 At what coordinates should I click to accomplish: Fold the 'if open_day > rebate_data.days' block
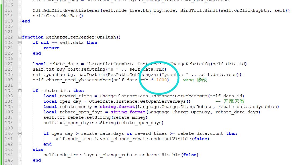[20, 133]
